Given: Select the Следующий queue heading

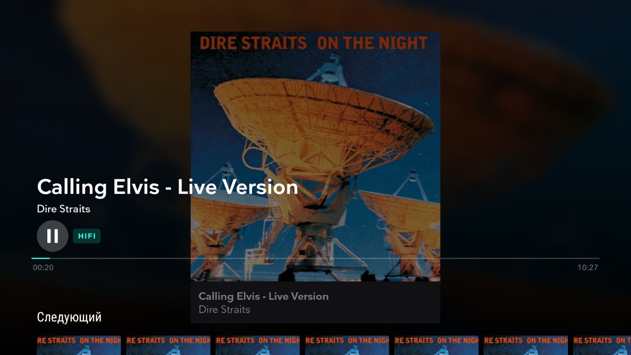Looking at the screenshot, I should click(x=70, y=317).
